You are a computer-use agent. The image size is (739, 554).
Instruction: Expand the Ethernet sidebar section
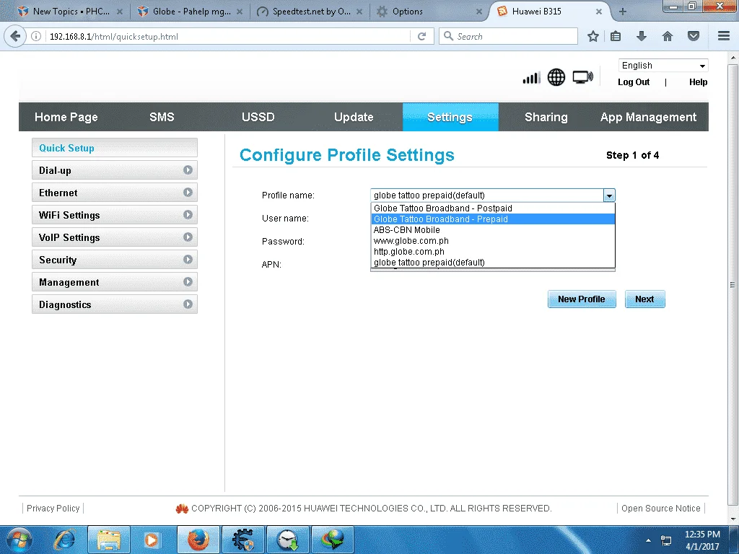coord(115,192)
